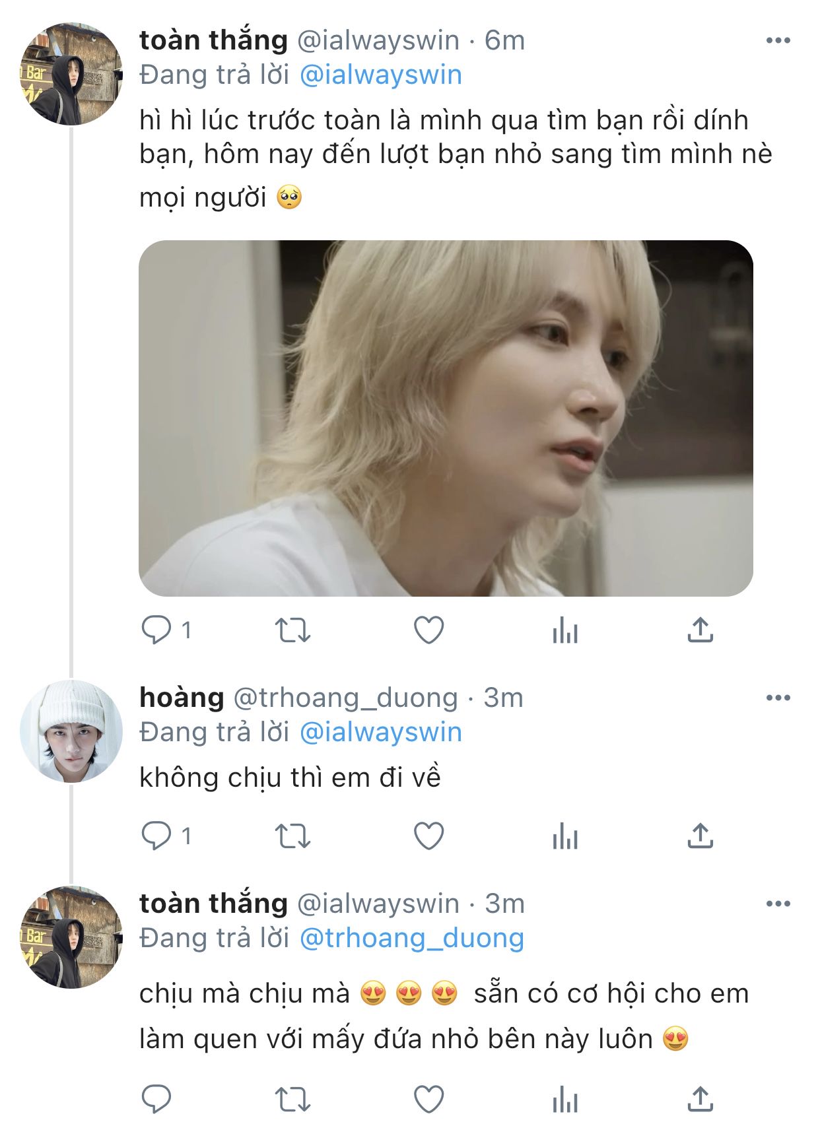The width and height of the screenshot is (820, 1128).
Task: Open more options on hoàng's tweet
Action: (778, 698)
